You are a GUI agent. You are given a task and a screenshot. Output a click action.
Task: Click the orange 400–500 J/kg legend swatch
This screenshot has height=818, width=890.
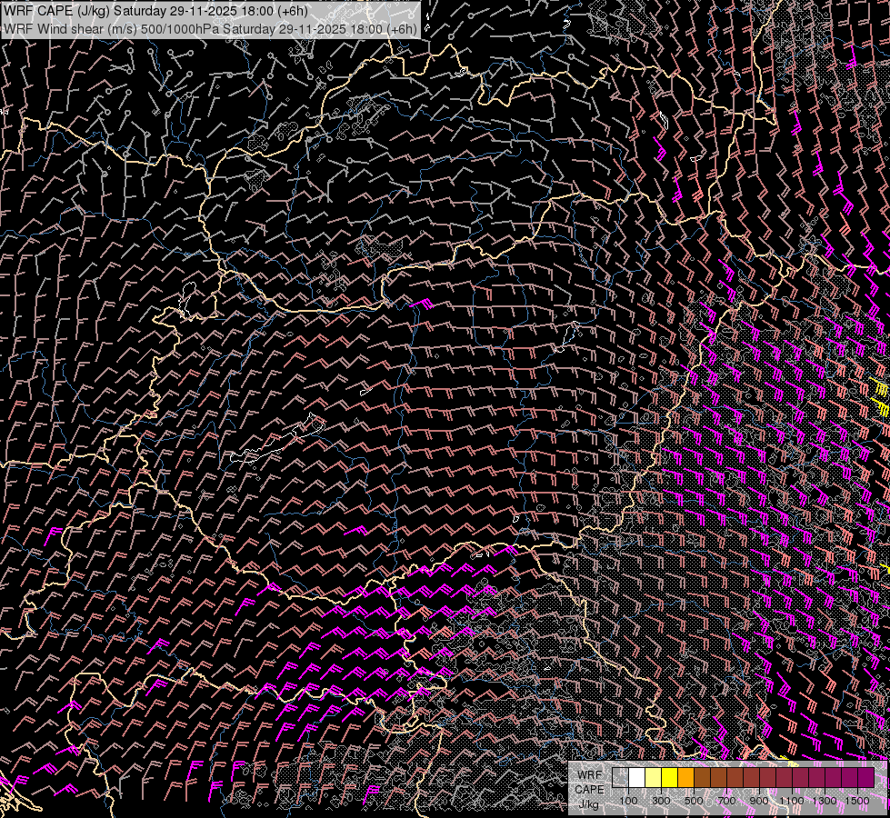[685, 778]
